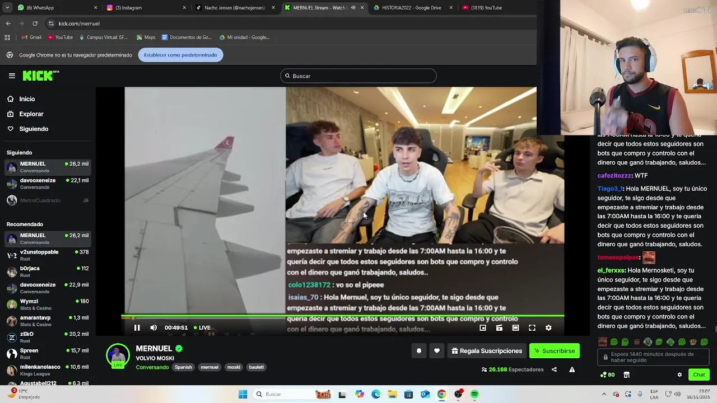This screenshot has width=717, height=403.
Task: Click the green stream progress bar
Action: [343, 317]
